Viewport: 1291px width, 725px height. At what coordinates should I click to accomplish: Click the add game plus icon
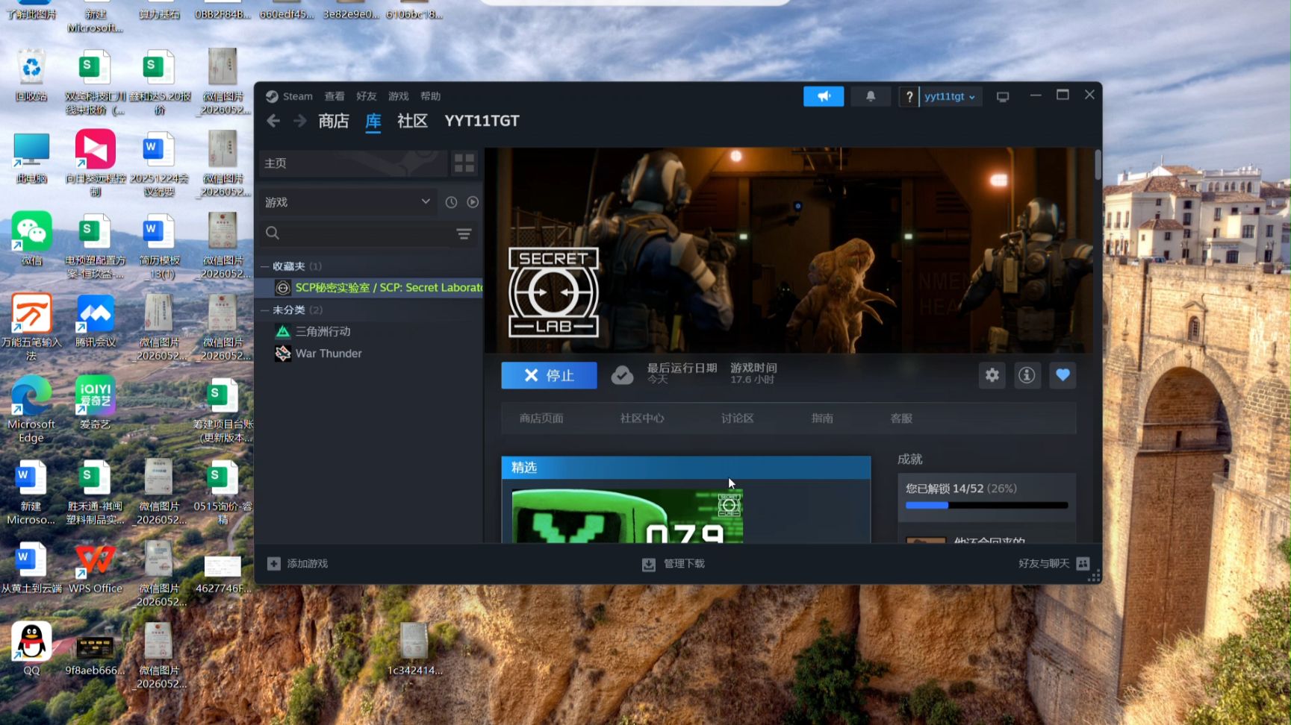tap(274, 564)
